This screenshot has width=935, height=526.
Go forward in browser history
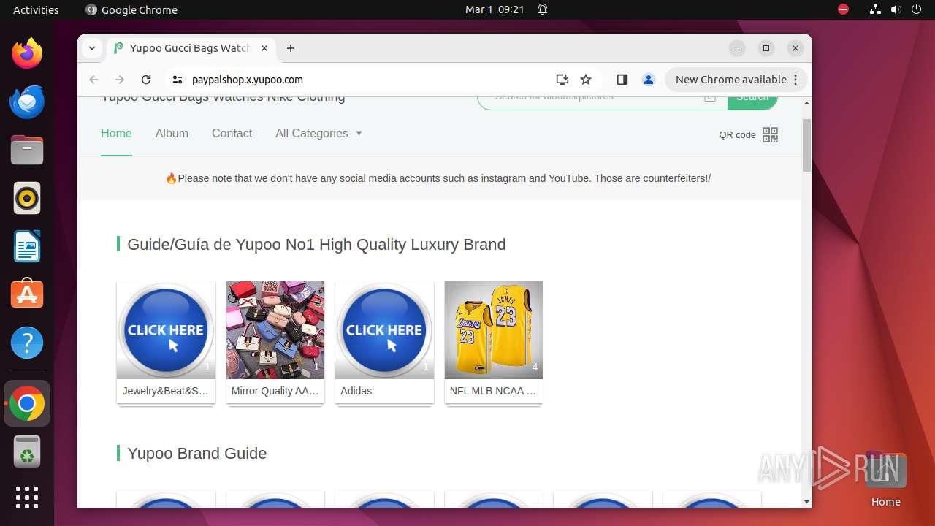pyautogui.click(x=120, y=80)
